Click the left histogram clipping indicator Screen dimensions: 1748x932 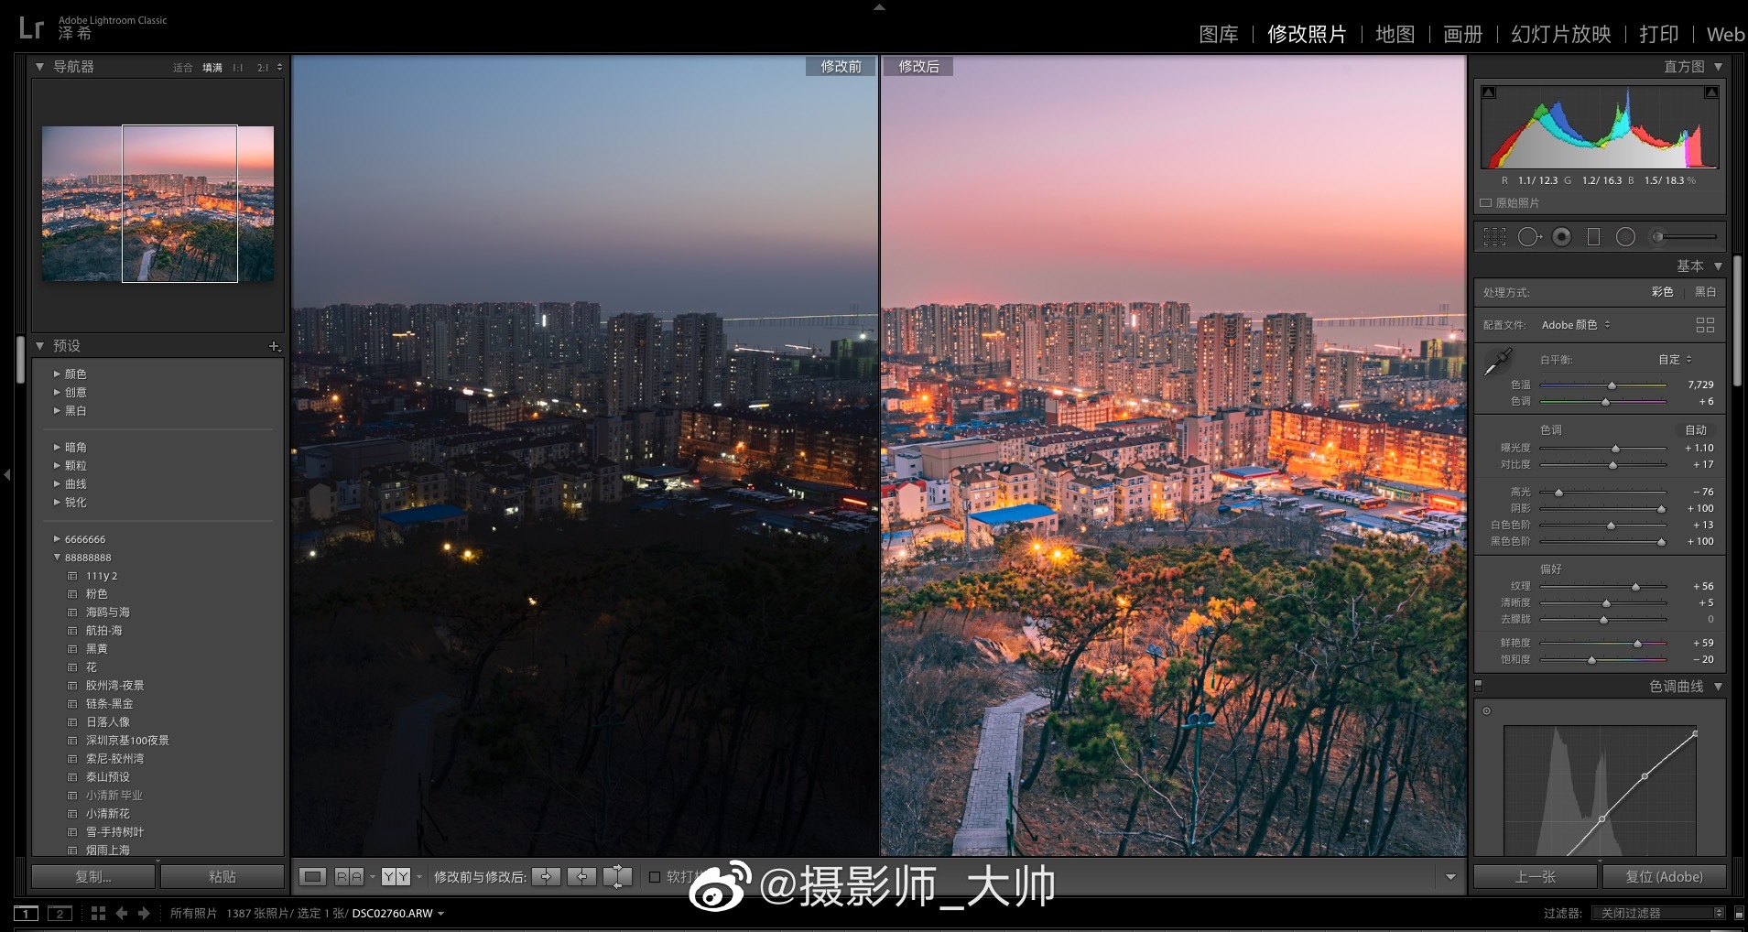tap(1489, 92)
